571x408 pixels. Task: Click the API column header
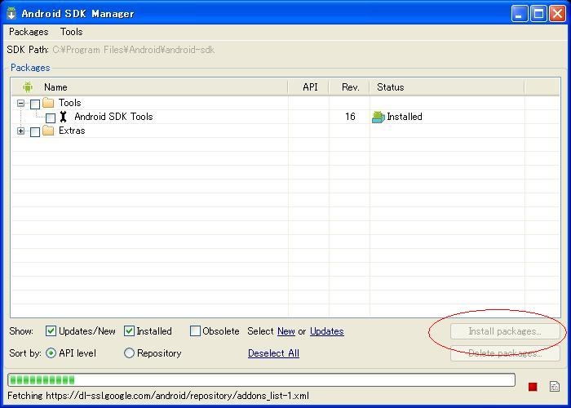310,87
